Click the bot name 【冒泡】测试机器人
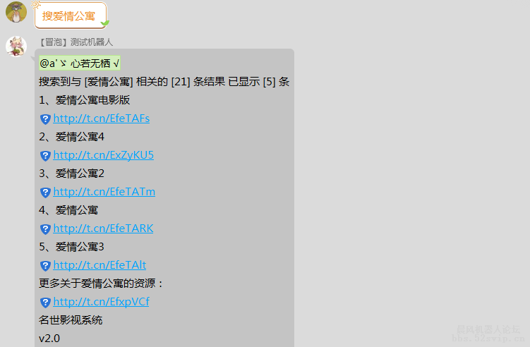 [75, 42]
